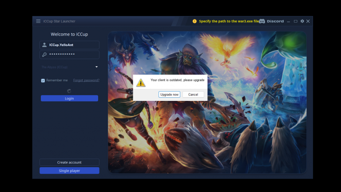
Task: Cancel the outdated client dialog
Action: 193,95
